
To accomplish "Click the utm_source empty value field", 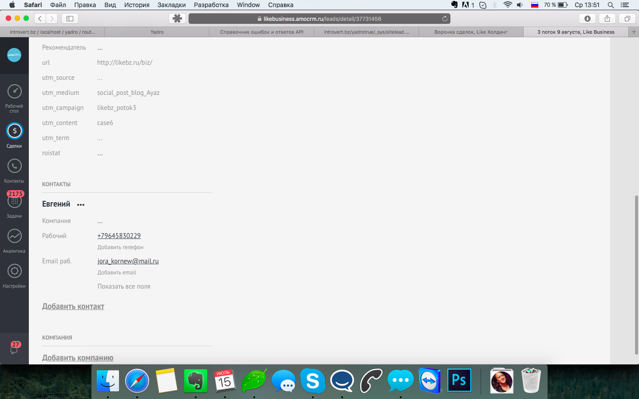I will click(100, 78).
